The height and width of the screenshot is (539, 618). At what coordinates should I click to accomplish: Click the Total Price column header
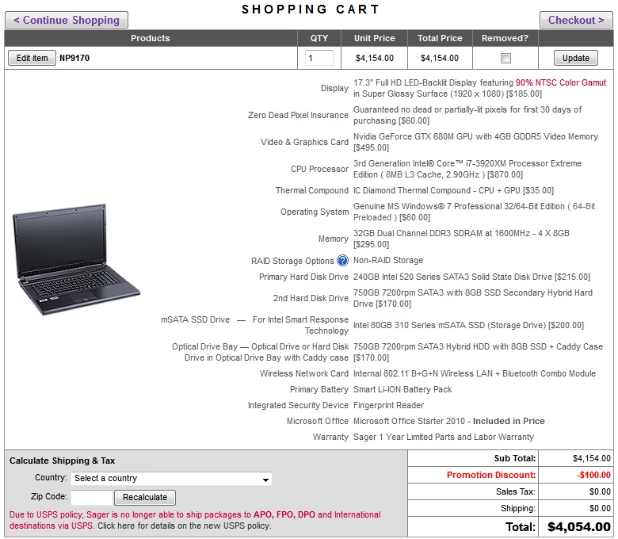coord(440,38)
